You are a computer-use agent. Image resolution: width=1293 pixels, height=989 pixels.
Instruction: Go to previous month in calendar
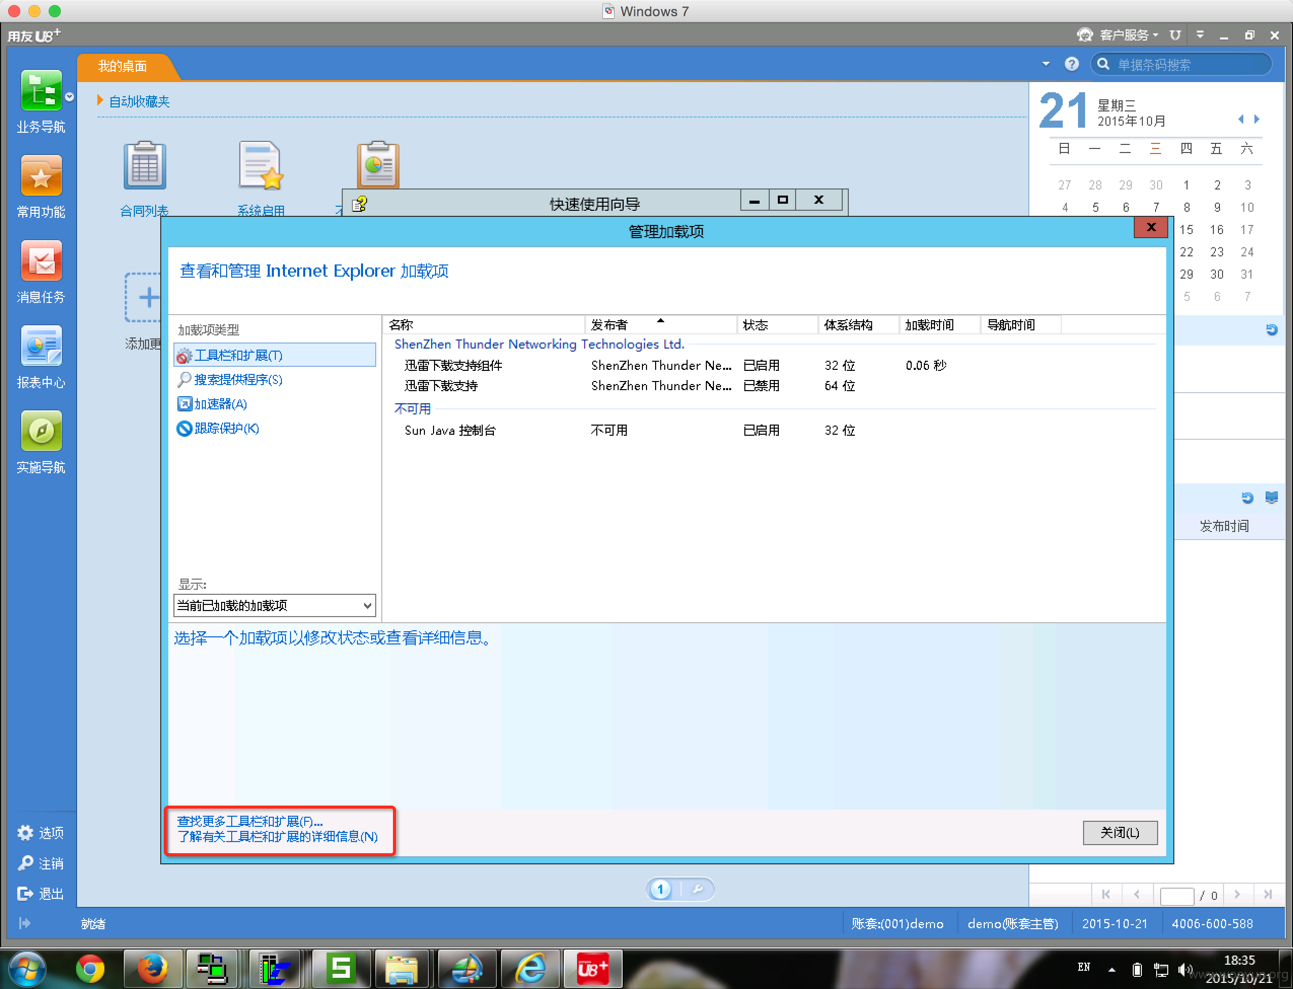click(x=1241, y=119)
